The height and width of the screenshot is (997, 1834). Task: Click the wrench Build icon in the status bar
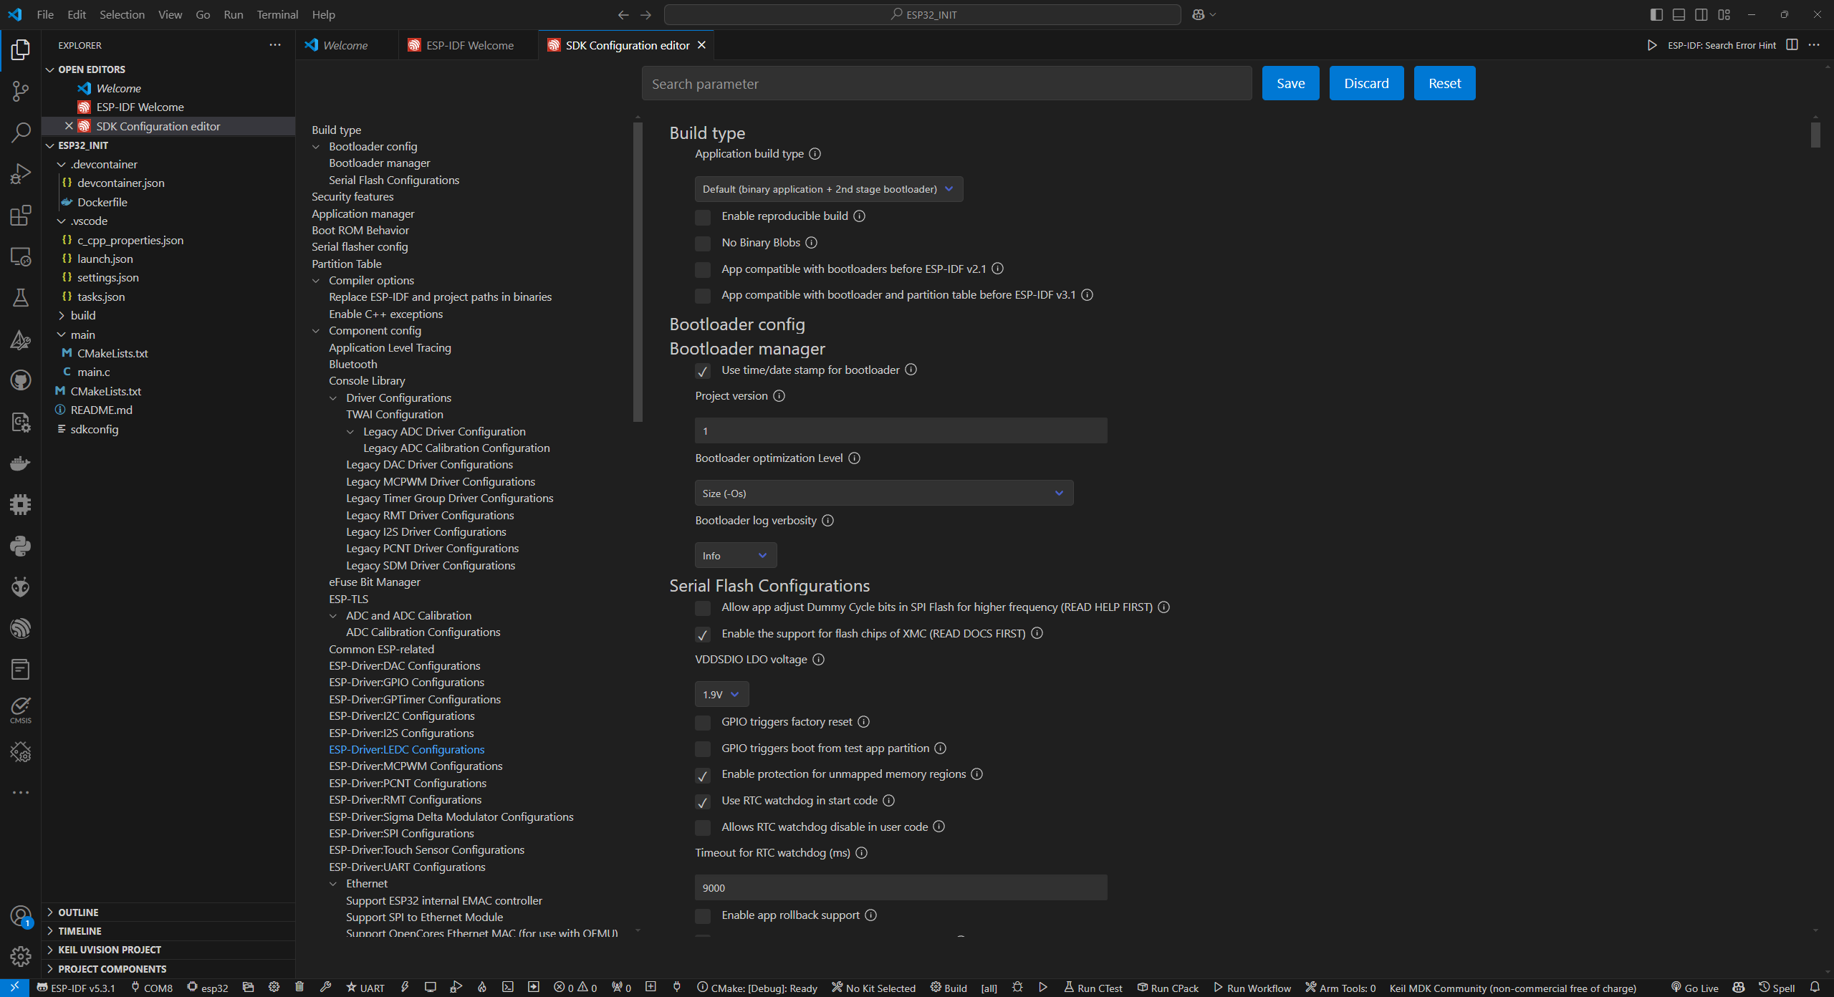click(x=326, y=987)
